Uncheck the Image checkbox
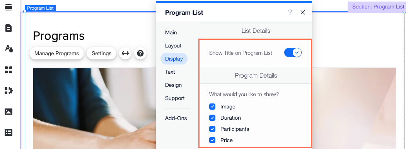This screenshot has height=149, width=406. tap(212, 107)
